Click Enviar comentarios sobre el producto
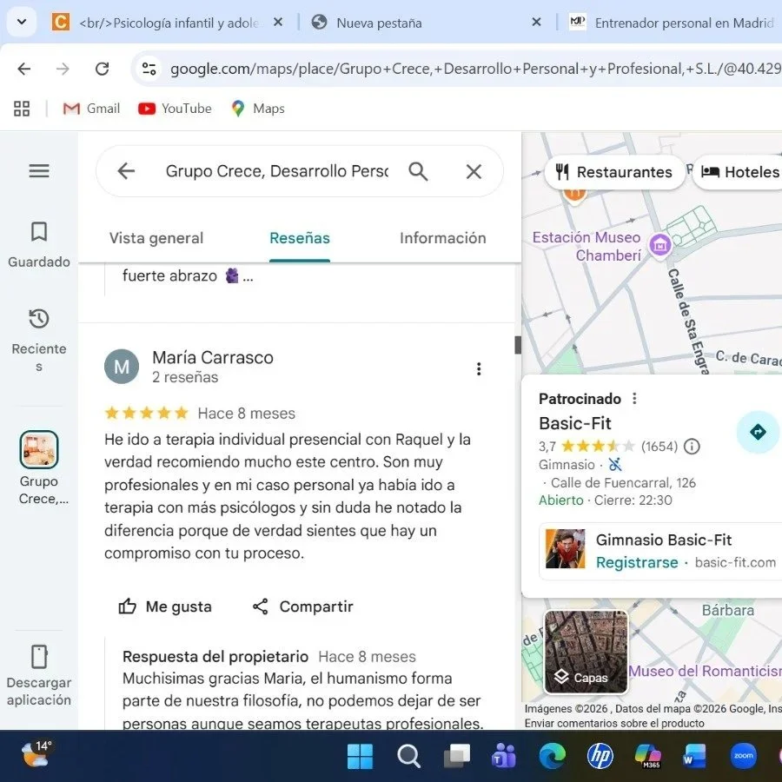The width and height of the screenshot is (782, 782). coord(614,723)
